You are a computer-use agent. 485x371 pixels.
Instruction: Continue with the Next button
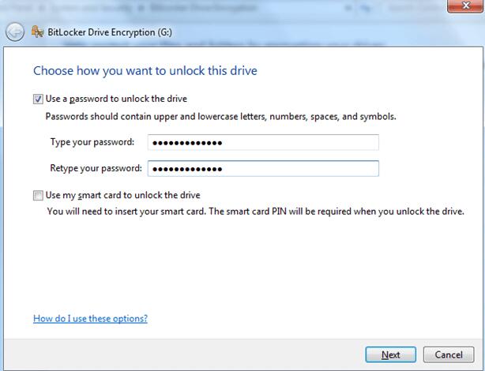pyautogui.click(x=391, y=354)
